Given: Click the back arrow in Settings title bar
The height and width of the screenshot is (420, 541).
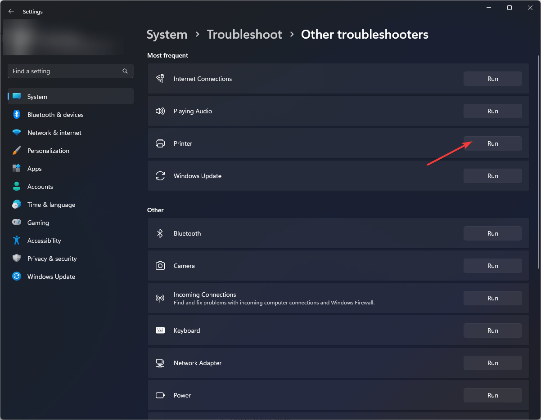Looking at the screenshot, I should (11, 12).
